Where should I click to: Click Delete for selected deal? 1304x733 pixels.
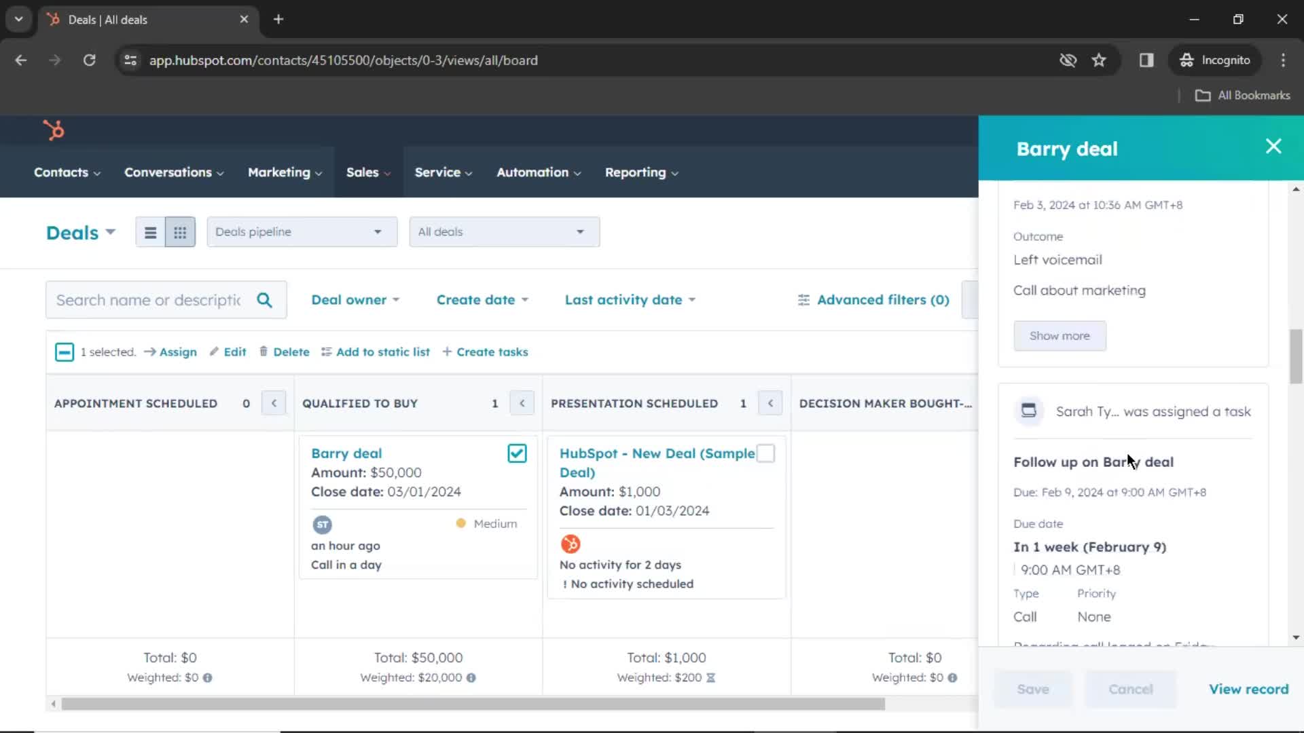284,352
